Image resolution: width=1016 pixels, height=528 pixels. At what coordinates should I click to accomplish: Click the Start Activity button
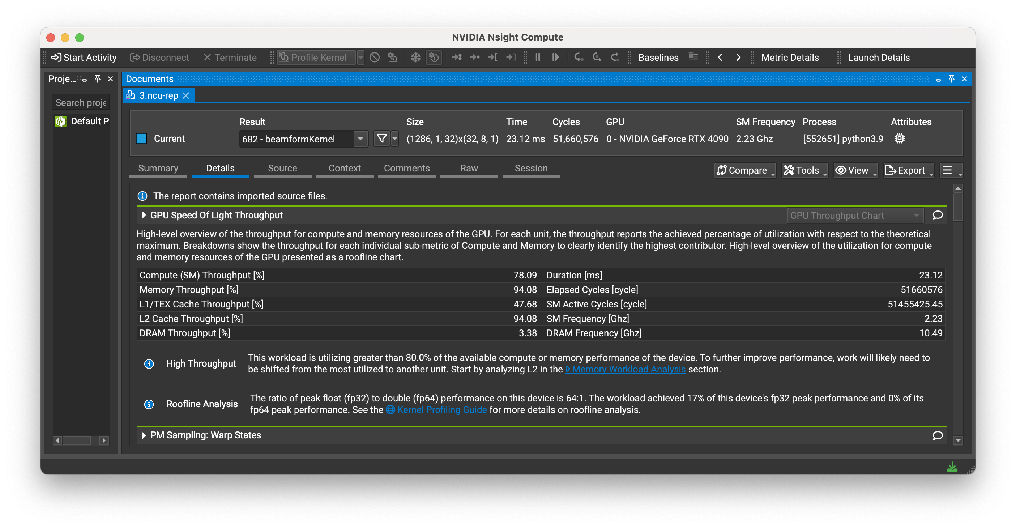click(84, 58)
